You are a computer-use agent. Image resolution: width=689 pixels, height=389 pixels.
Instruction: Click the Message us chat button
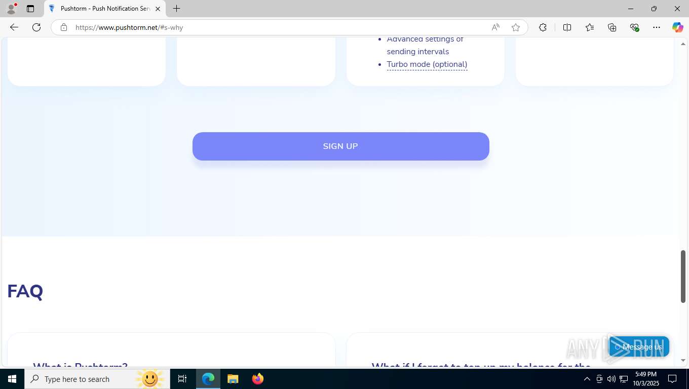click(638, 347)
